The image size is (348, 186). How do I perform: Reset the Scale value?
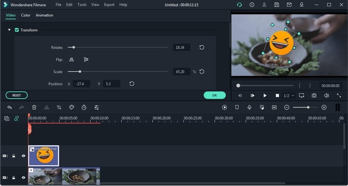pyautogui.click(x=201, y=72)
